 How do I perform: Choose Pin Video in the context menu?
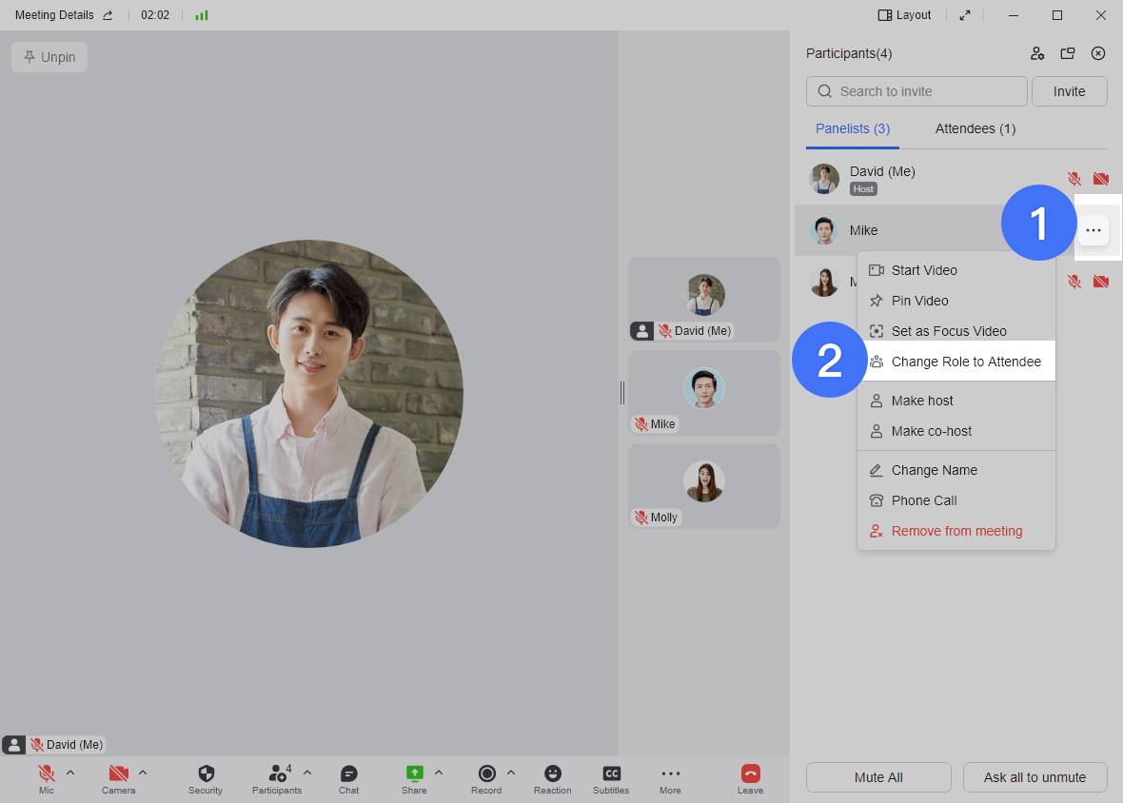(956, 302)
